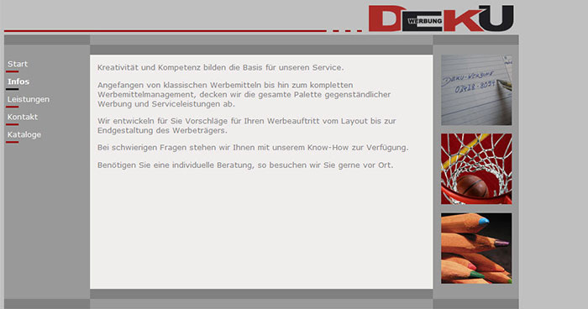Click the line 'Werbung und Serviceleistungen ab.'
Viewport: 588px width, 309px height.
(x=166, y=104)
